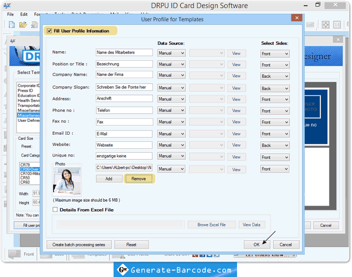Click the Unique no input field

click(x=124, y=156)
